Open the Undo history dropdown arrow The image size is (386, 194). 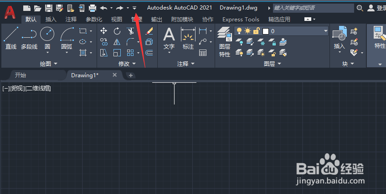[x=111, y=8]
